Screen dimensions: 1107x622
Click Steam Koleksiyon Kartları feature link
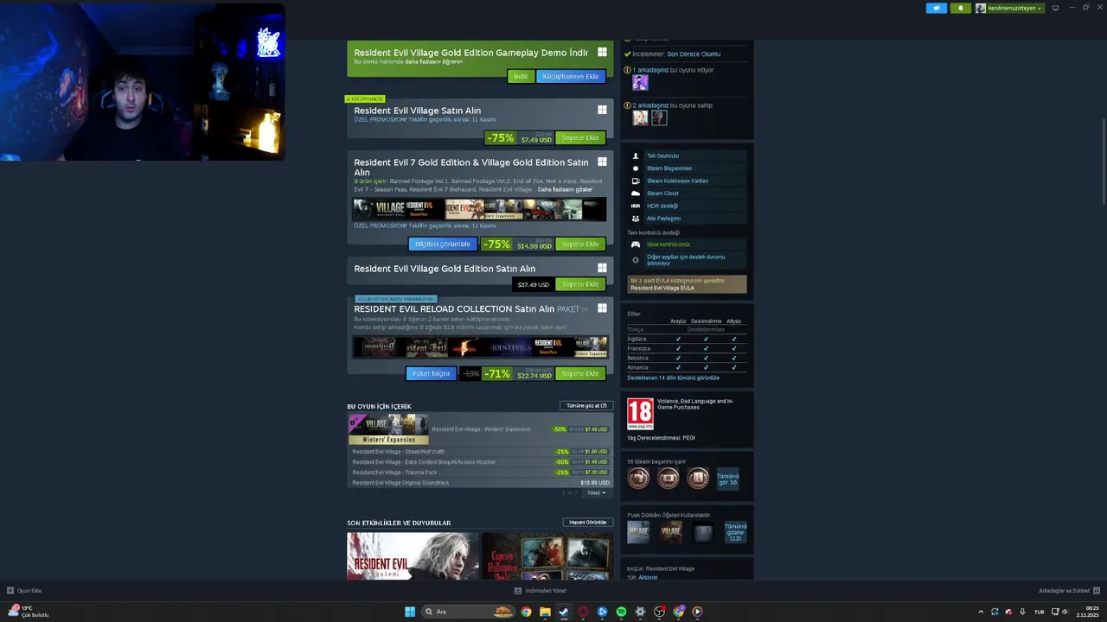coord(677,181)
